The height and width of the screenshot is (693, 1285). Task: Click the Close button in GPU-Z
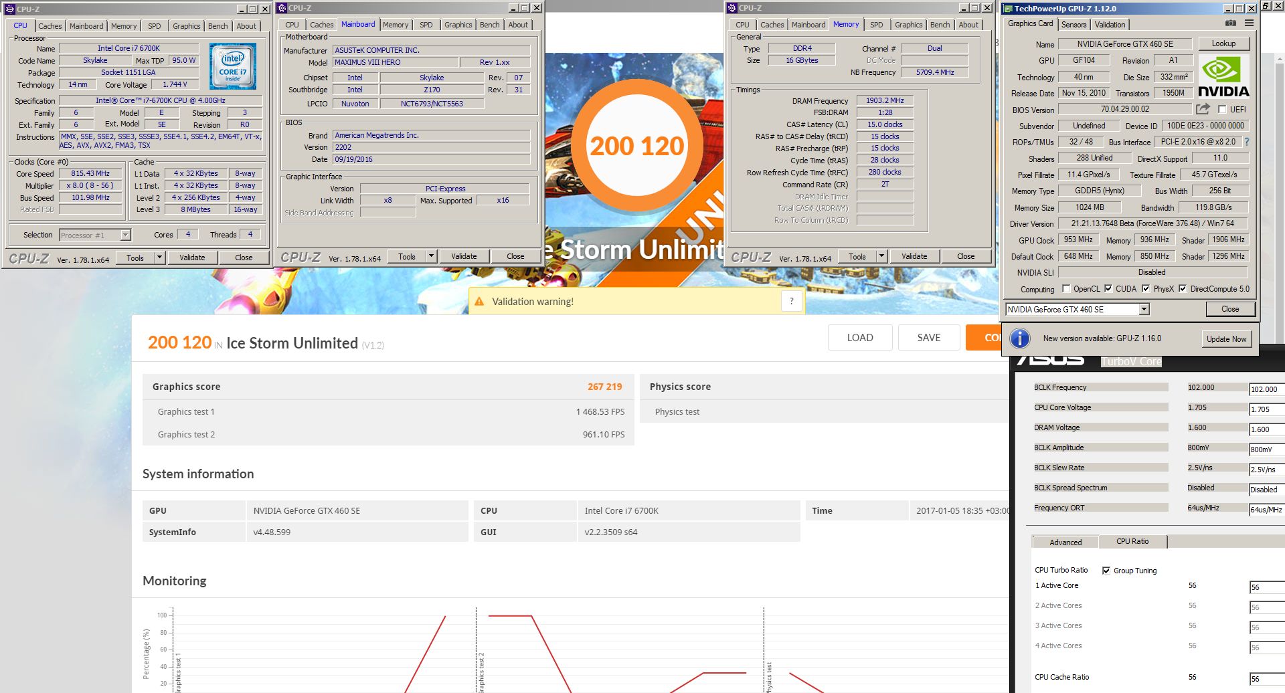(x=1230, y=309)
